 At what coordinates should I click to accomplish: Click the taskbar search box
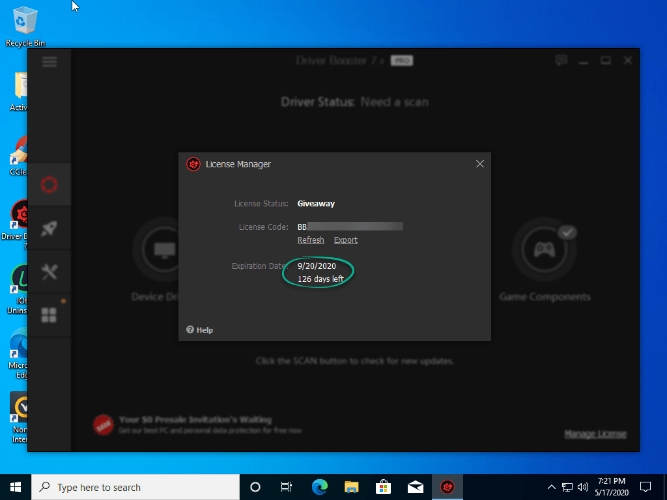point(135,487)
